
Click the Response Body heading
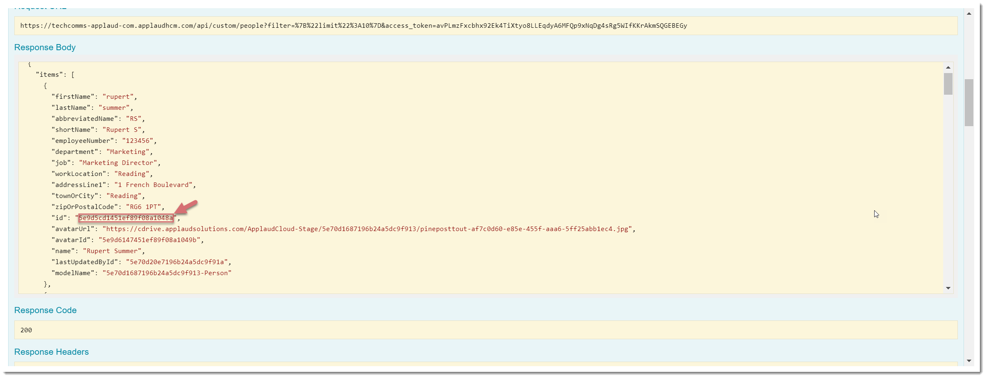[45, 47]
